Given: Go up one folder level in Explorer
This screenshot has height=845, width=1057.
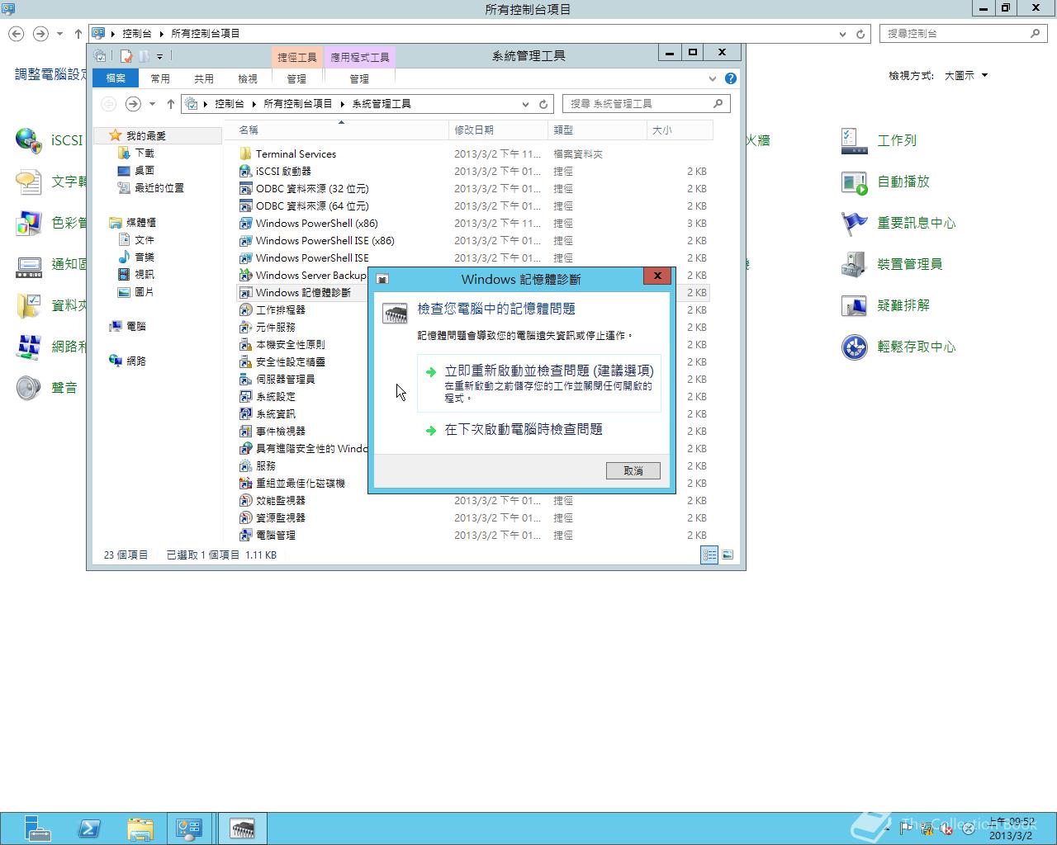Looking at the screenshot, I should tap(170, 104).
